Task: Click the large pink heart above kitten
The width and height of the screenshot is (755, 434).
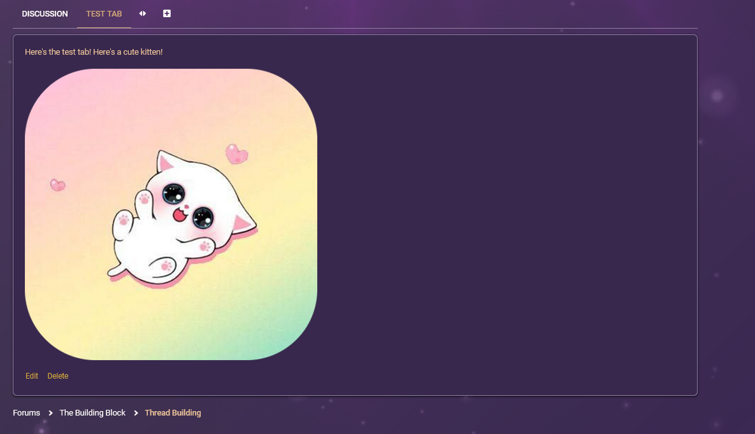Action: (x=236, y=153)
